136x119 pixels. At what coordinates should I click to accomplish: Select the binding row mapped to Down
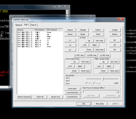(x=40, y=32)
